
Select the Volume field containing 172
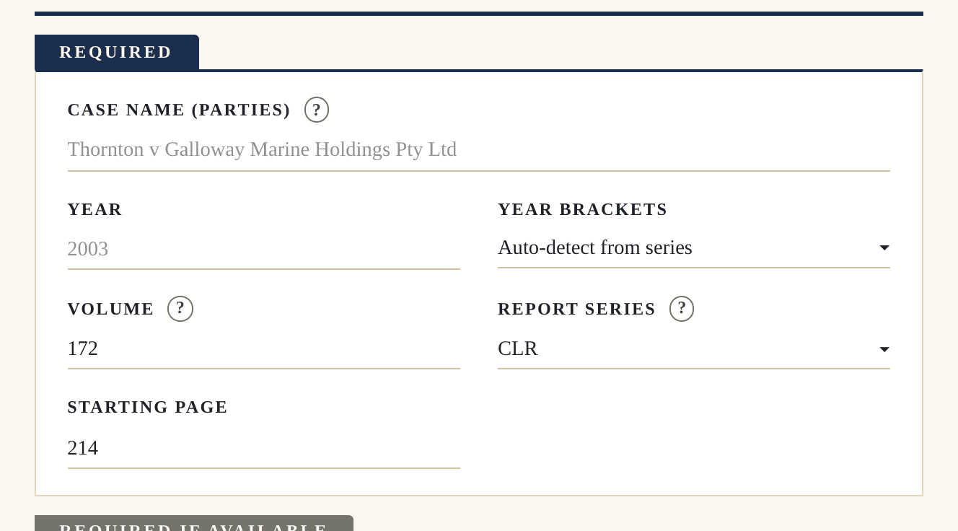(x=264, y=349)
